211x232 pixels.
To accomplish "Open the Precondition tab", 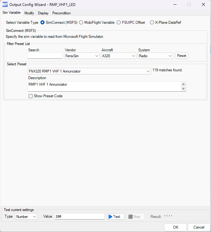I will click(x=61, y=13).
